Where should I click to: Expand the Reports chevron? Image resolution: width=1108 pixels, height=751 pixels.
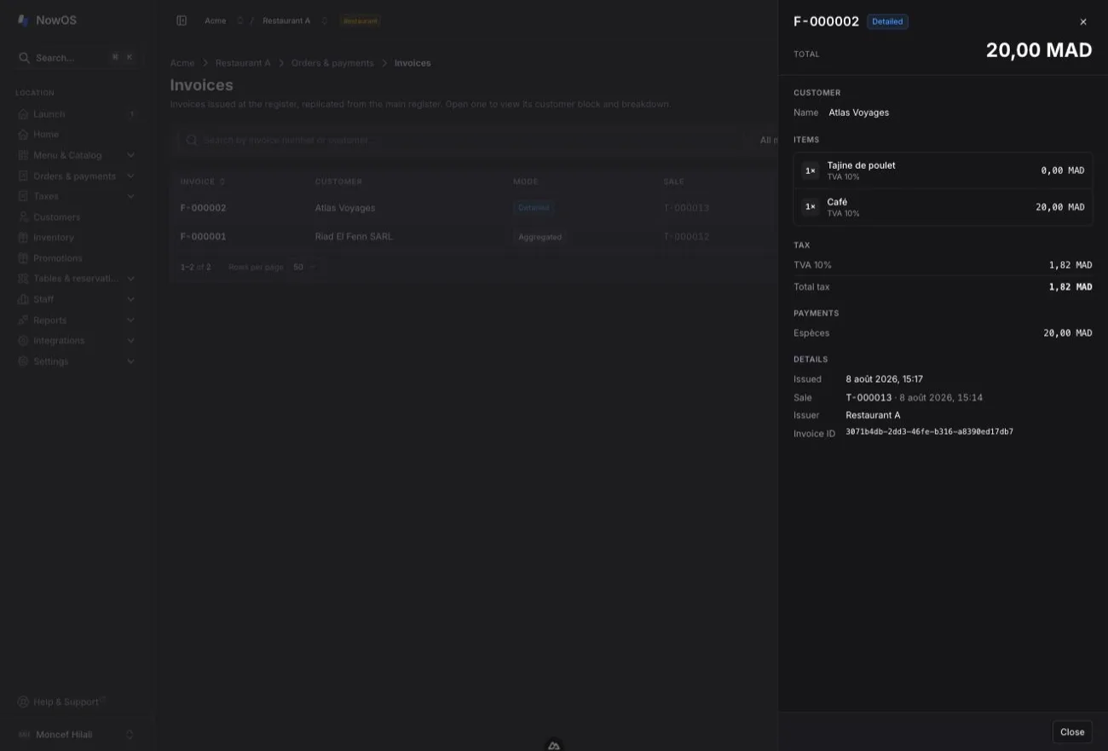pyautogui.click(x=130, y=321)
